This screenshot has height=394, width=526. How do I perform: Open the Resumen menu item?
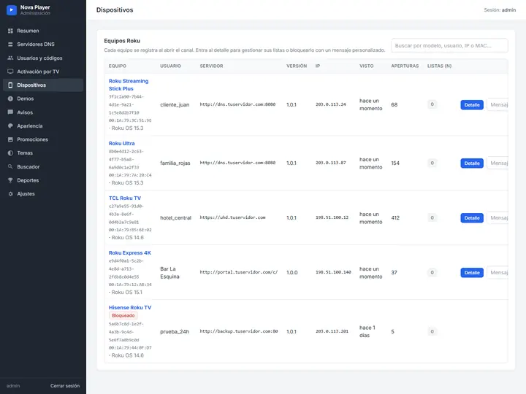click(x=43, y=31)
